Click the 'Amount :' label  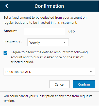pyautogui.click(x=11, y=31)
